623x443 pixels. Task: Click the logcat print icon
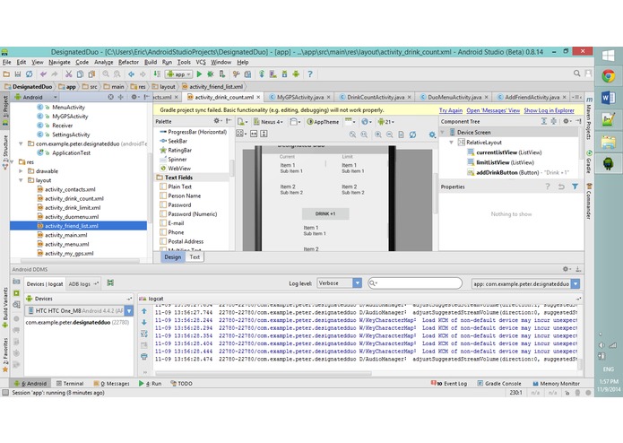[x=144, y=356]
